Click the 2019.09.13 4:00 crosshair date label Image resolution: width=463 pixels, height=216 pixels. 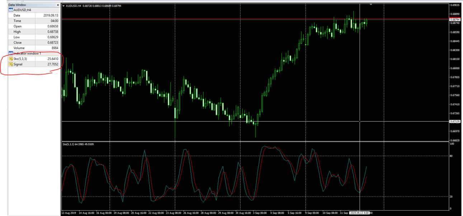360,213
